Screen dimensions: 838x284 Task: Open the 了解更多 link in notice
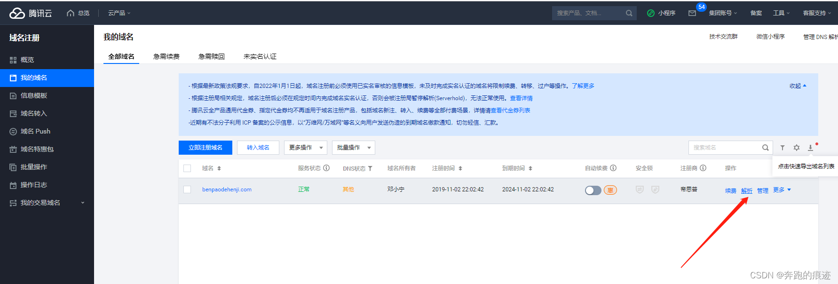point(583,86)
